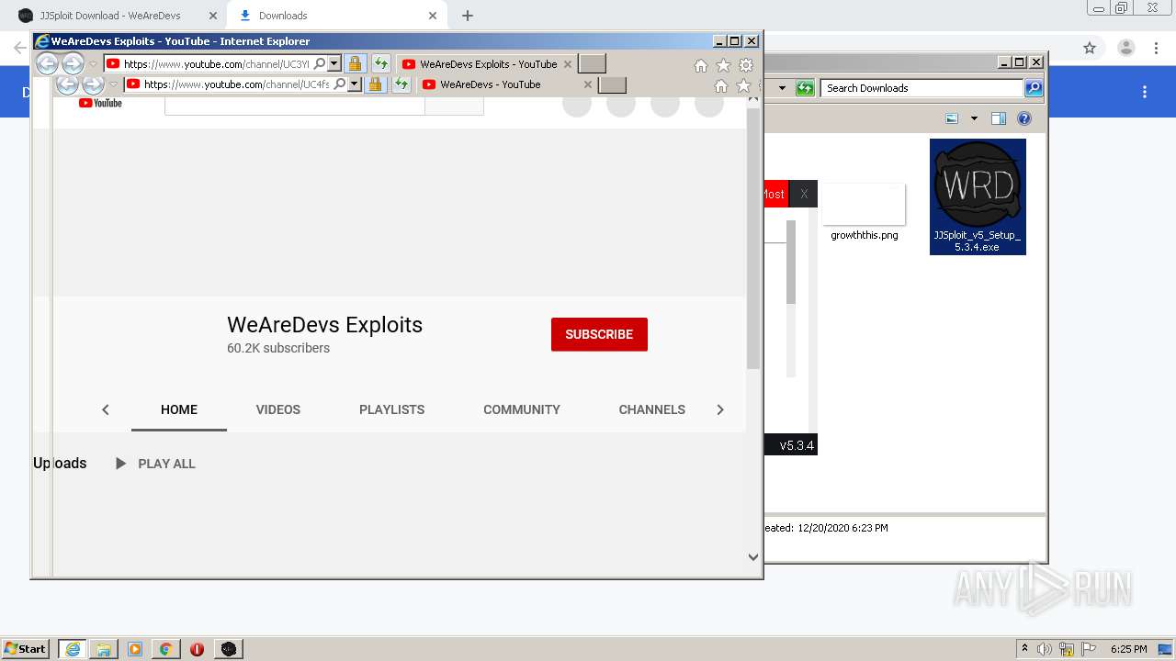The width and height of the screenshot is (1176, 661).
Task: Switch to the CHANNELS tab
Action: [652, 409]
